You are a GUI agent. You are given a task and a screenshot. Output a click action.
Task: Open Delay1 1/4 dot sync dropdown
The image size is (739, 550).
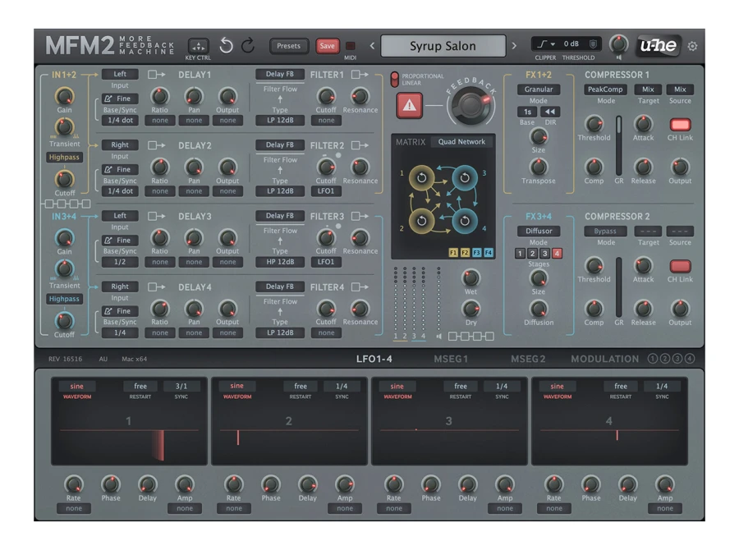120,120
